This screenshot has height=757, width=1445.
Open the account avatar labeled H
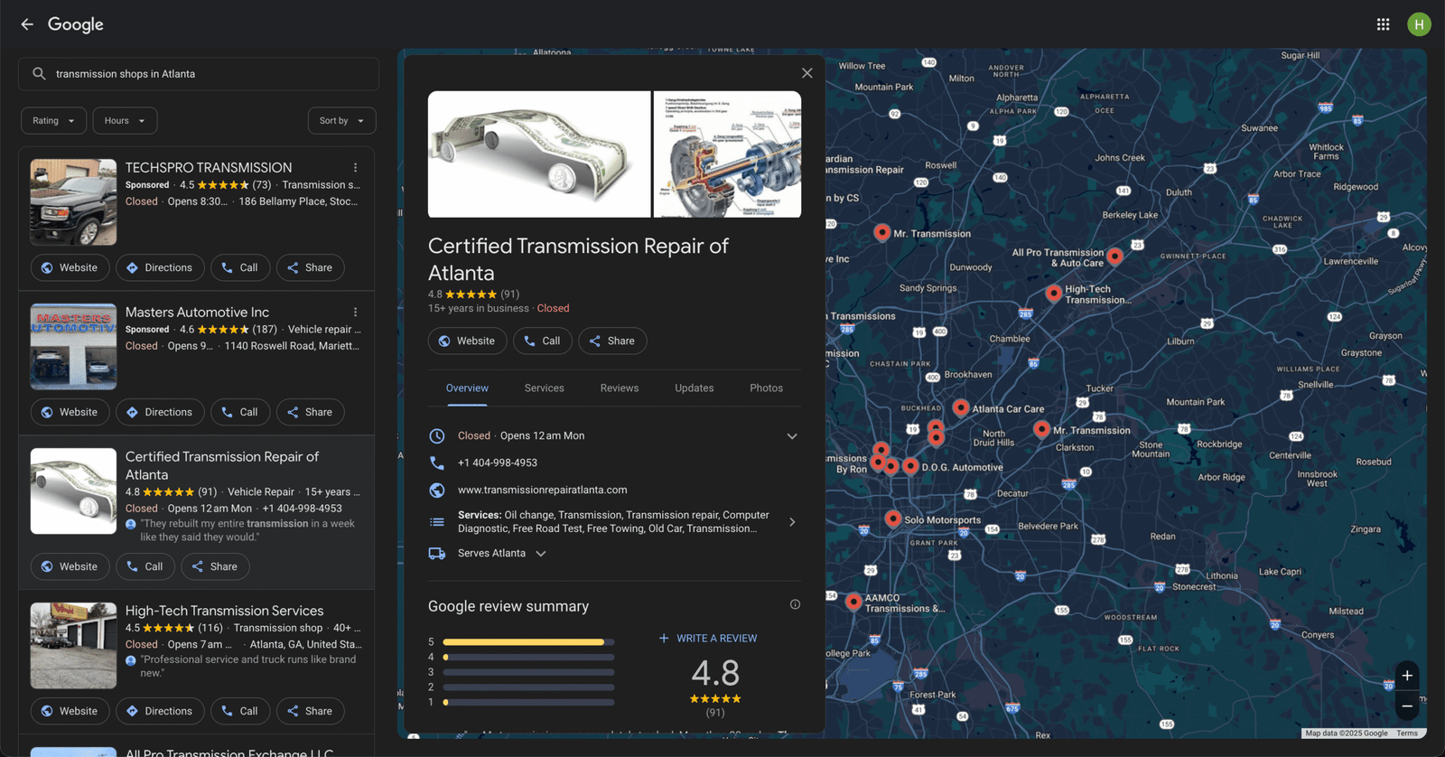point(1419,24)
